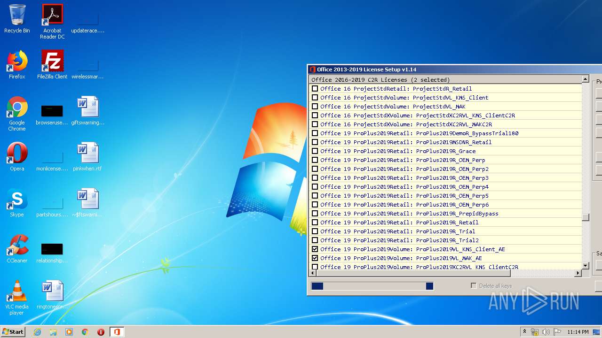
Task: Select the pinkwhen.rtf file icon
Action: click(x=87, y=157)
